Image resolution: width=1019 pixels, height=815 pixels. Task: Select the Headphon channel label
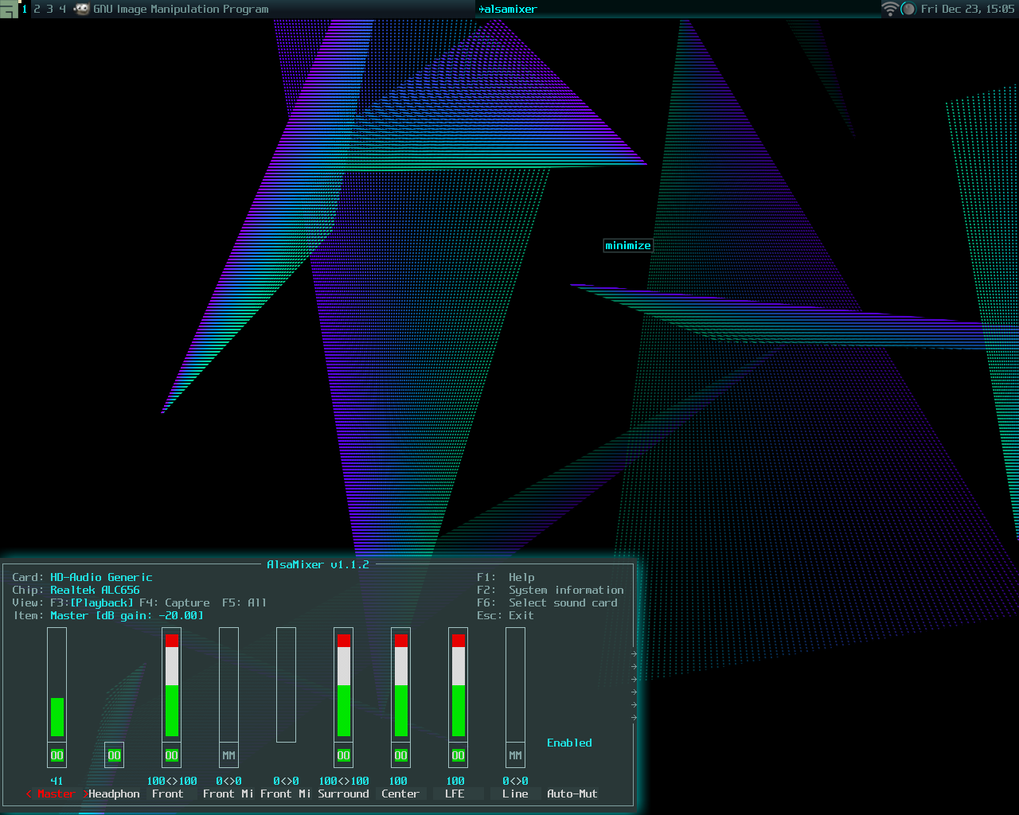(115, 794)
